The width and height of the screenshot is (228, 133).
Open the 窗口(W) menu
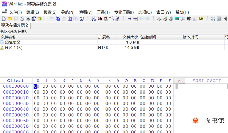pyautogui.click(x=164, y=12)
